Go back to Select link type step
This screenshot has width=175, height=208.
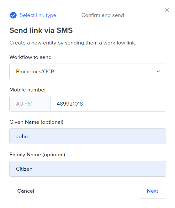click(x=38, y=15)
